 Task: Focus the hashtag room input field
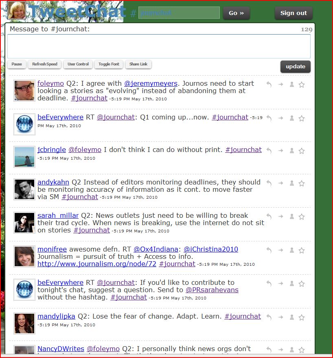[179, 13]
